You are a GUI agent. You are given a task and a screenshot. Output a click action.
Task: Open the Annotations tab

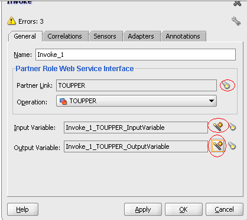point(183,36)
